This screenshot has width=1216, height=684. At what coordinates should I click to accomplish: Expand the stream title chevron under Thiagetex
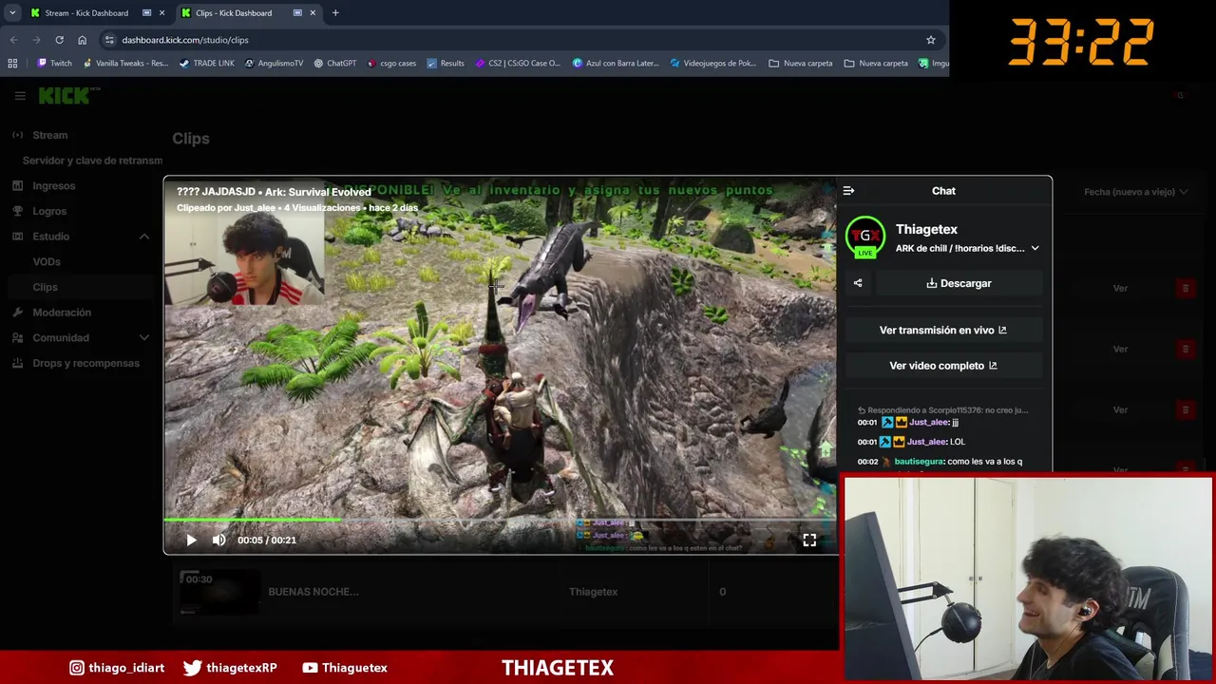click(1035, 249)
